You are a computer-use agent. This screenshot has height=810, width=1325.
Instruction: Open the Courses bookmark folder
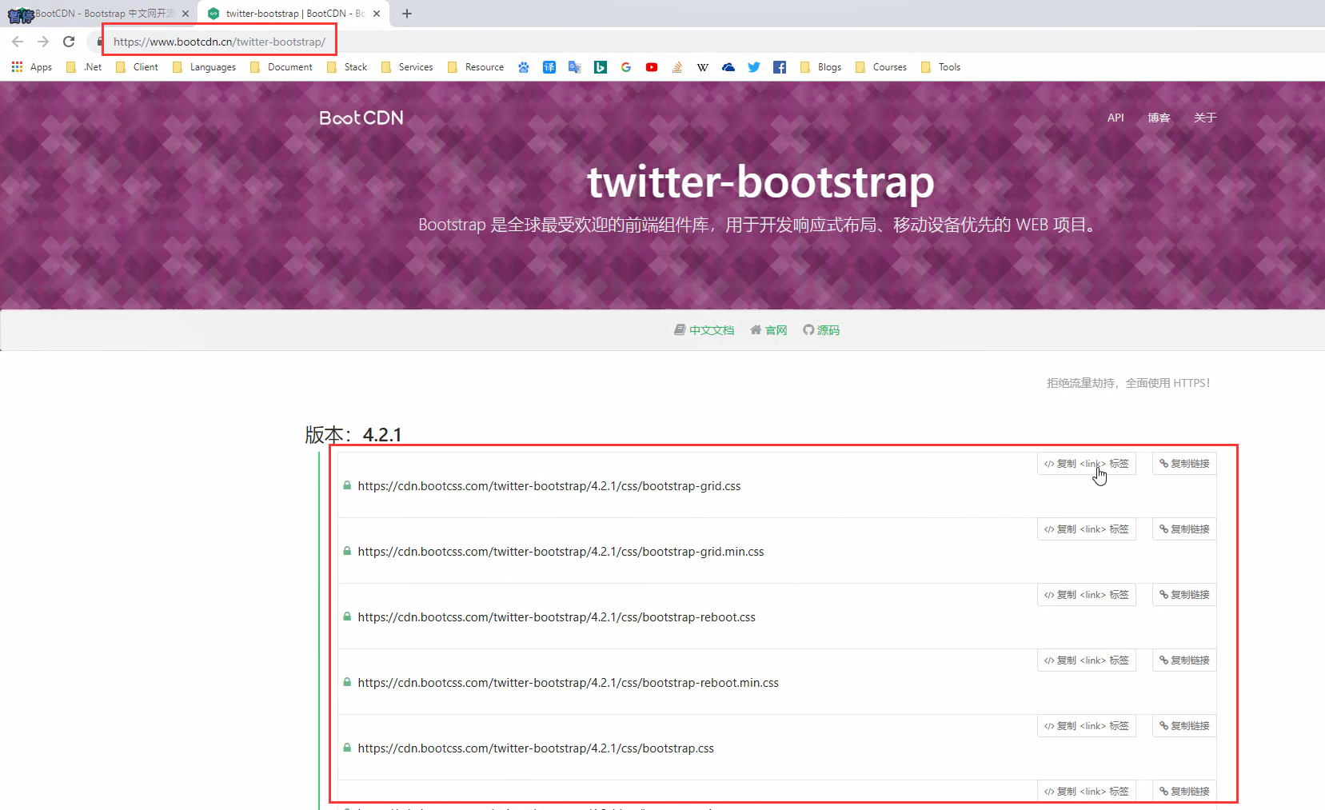(x=881, y=67)
